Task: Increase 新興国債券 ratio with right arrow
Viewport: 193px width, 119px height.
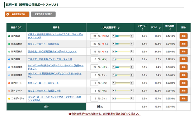Action: 132,75
